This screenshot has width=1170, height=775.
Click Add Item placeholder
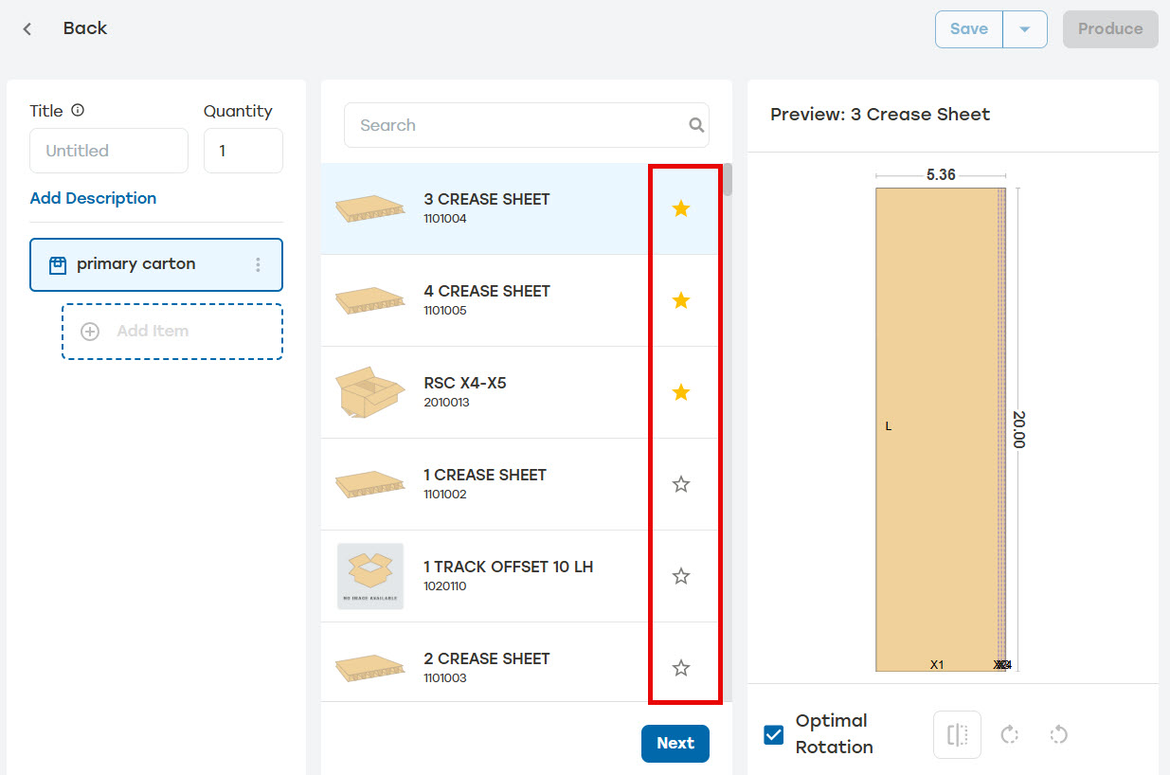(172, 332)
